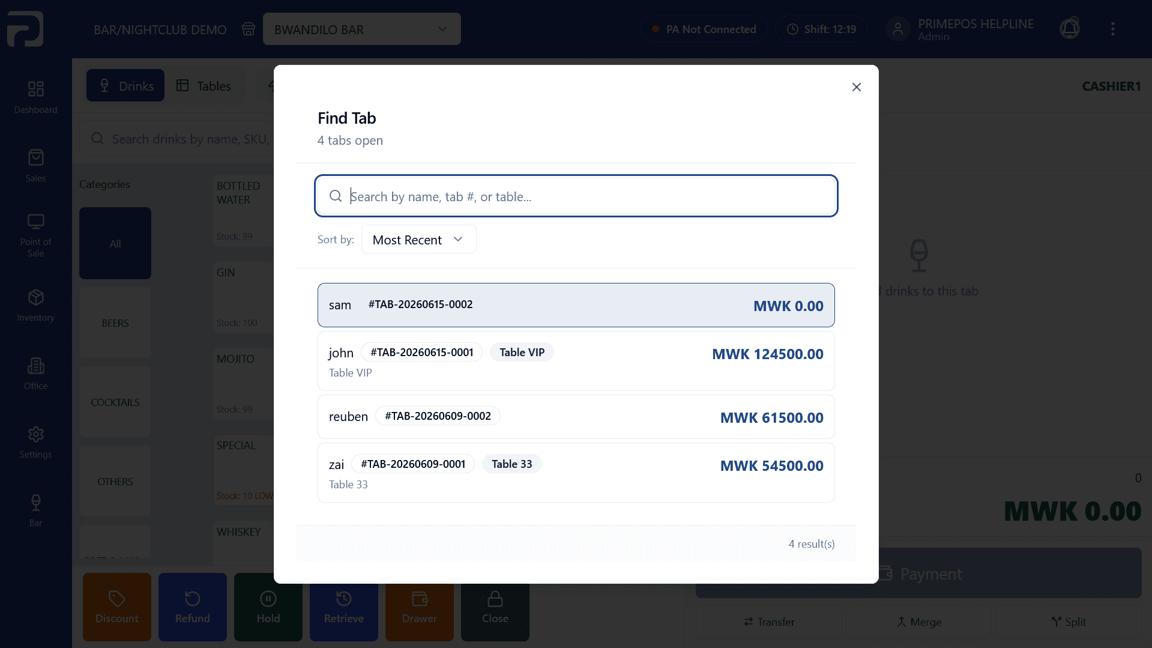1152x648 pixels.
Task: Open Inventory from the sidebar
Action: point(35,305)
